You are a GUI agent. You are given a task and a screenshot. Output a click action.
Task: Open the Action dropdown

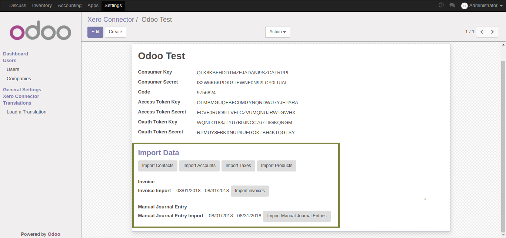277,32
